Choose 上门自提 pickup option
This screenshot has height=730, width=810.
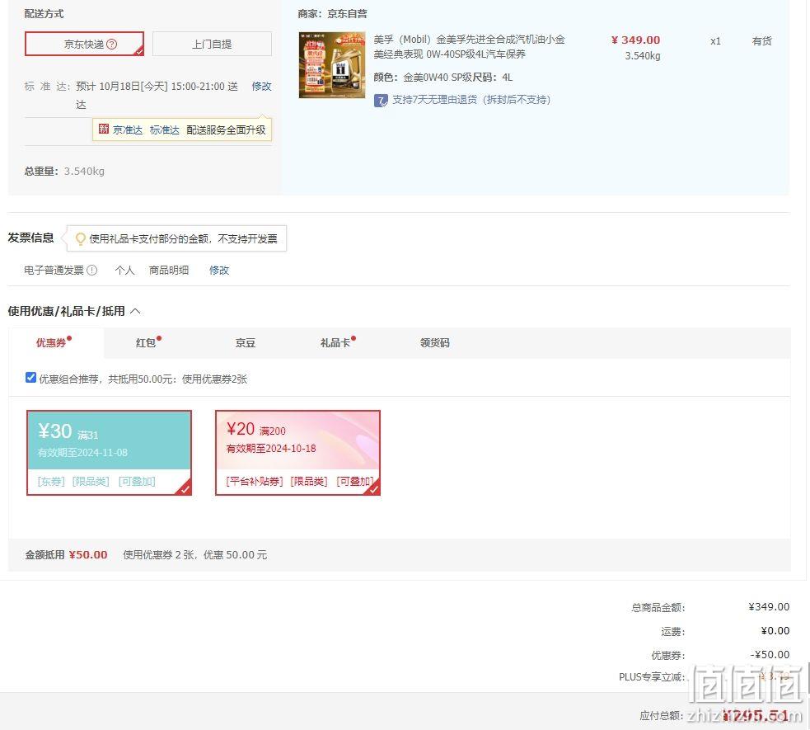(x=212, y=44)
